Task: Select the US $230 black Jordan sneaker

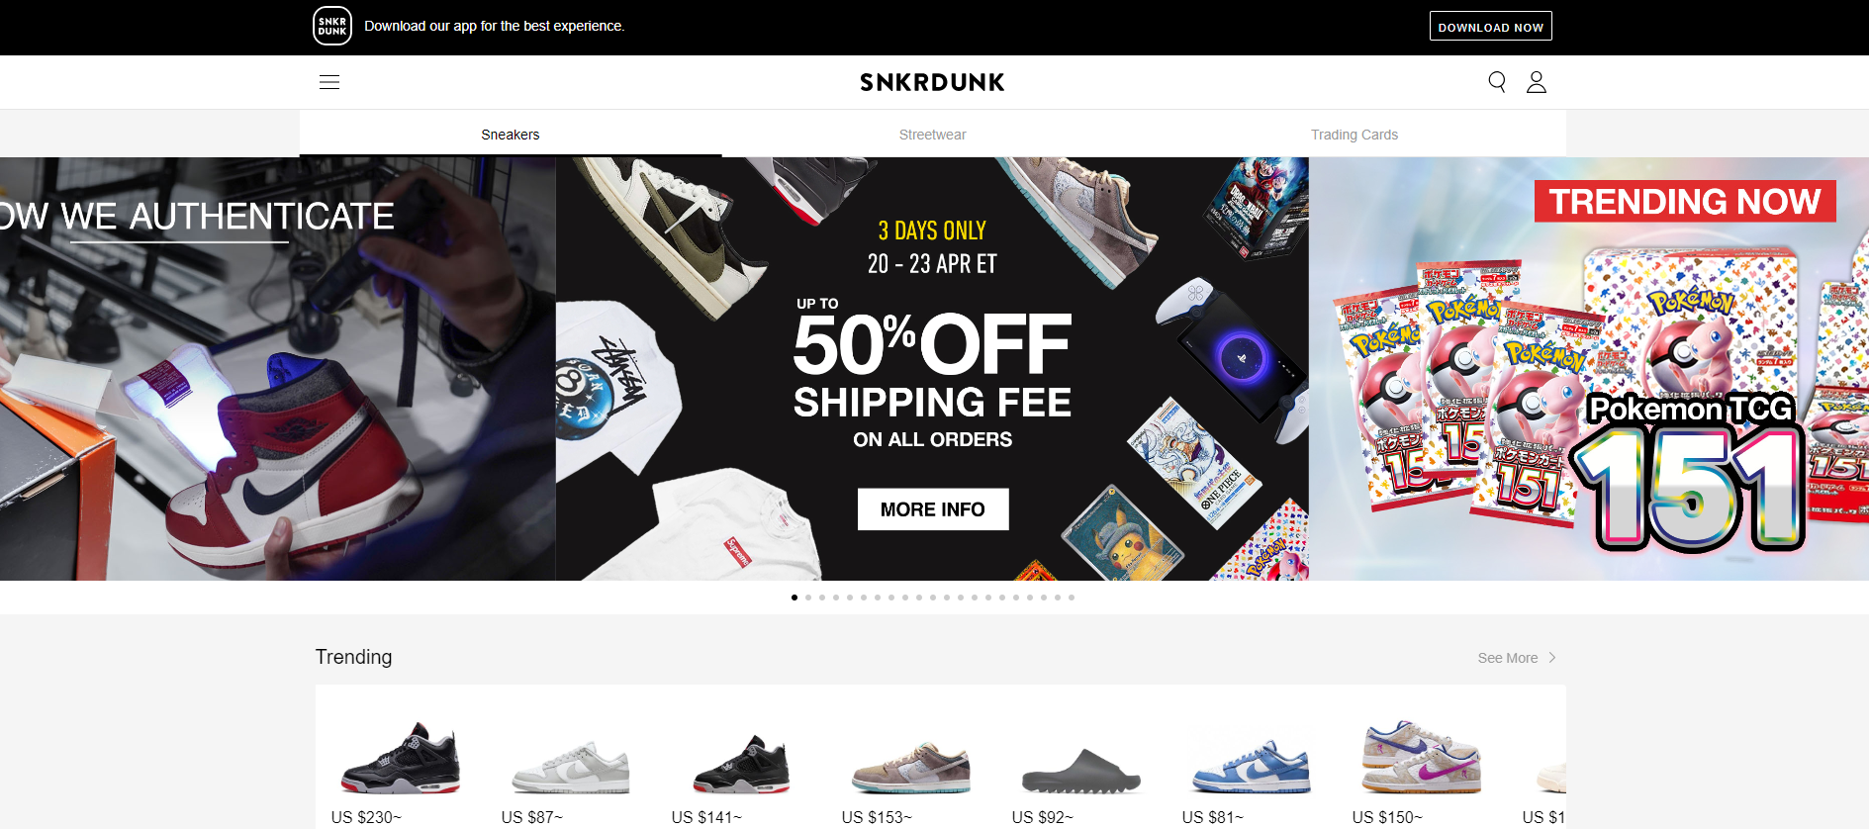Action: point(401,772)
